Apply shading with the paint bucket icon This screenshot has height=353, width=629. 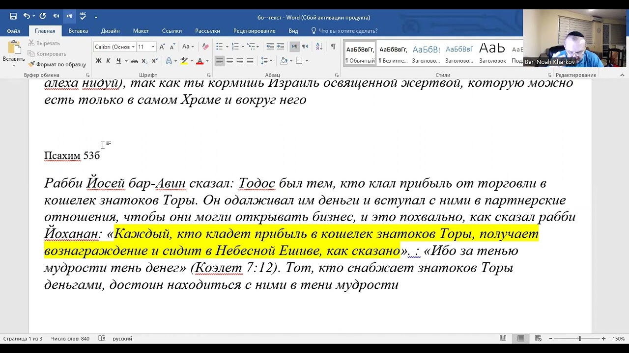[x=284, y=61]
